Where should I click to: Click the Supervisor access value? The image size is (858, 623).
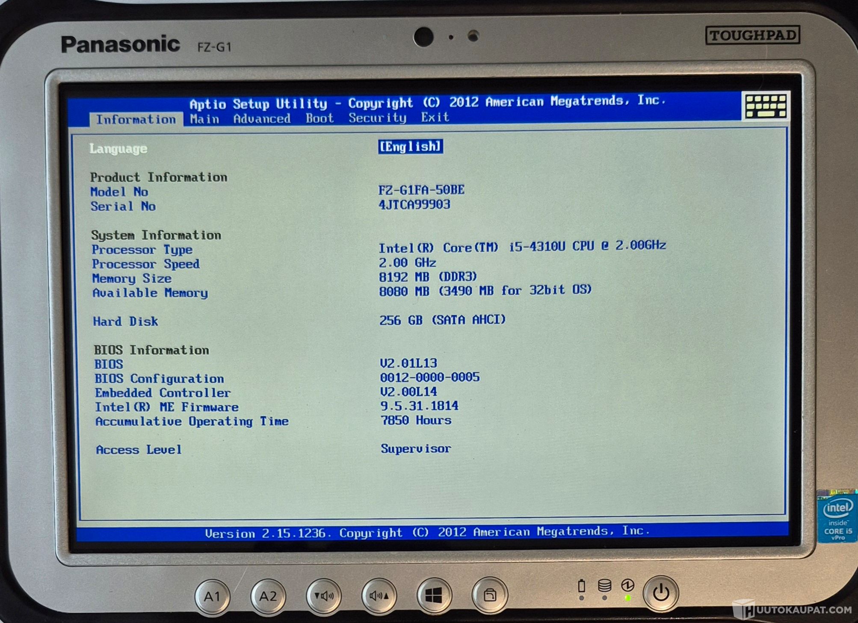416,449
